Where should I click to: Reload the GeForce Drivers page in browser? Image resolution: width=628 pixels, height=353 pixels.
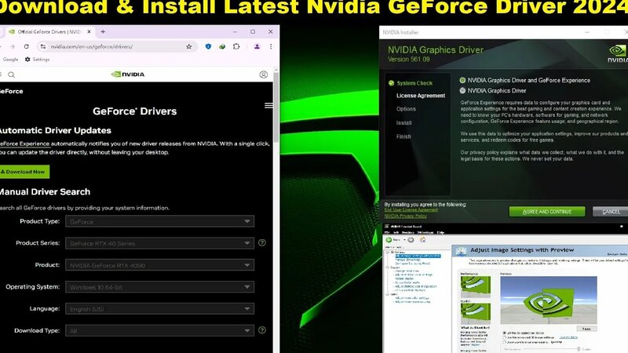(x=27, y=46)
